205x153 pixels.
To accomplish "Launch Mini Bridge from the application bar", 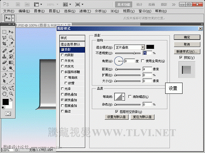I will 27,5.
